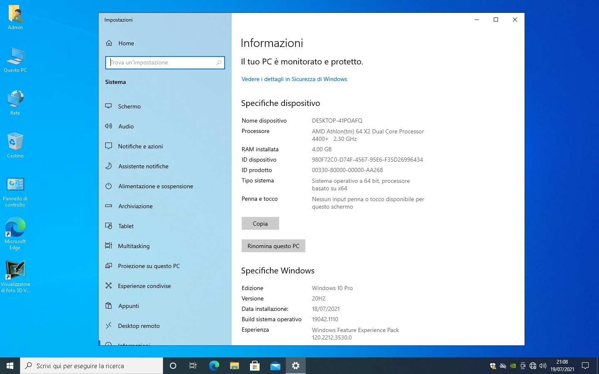
Task: Select the Tablet settings item
Action: [x=126, y=226]
